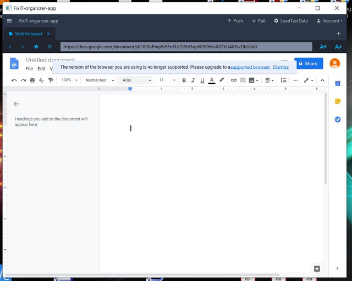
Task: Click the Push button
Action: pos(235,21)
